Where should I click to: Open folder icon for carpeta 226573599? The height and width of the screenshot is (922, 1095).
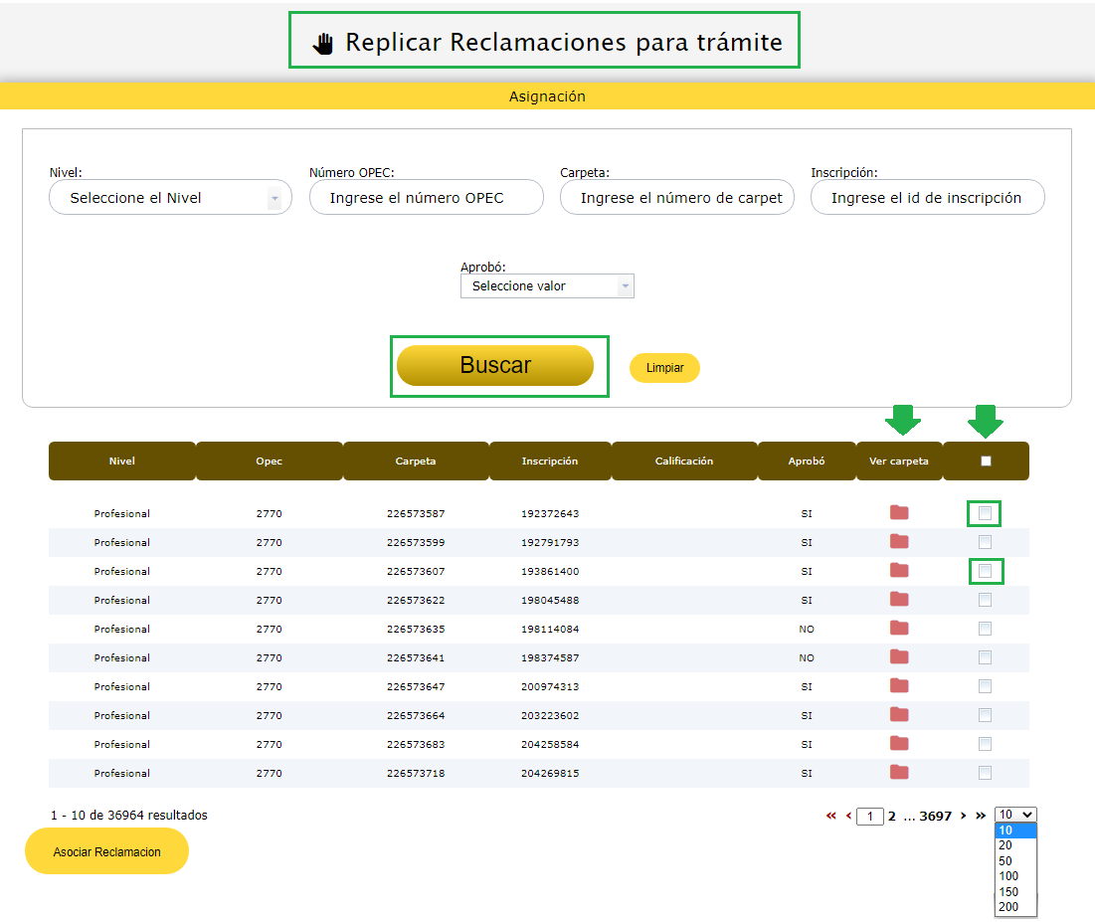tap(899, 542)
